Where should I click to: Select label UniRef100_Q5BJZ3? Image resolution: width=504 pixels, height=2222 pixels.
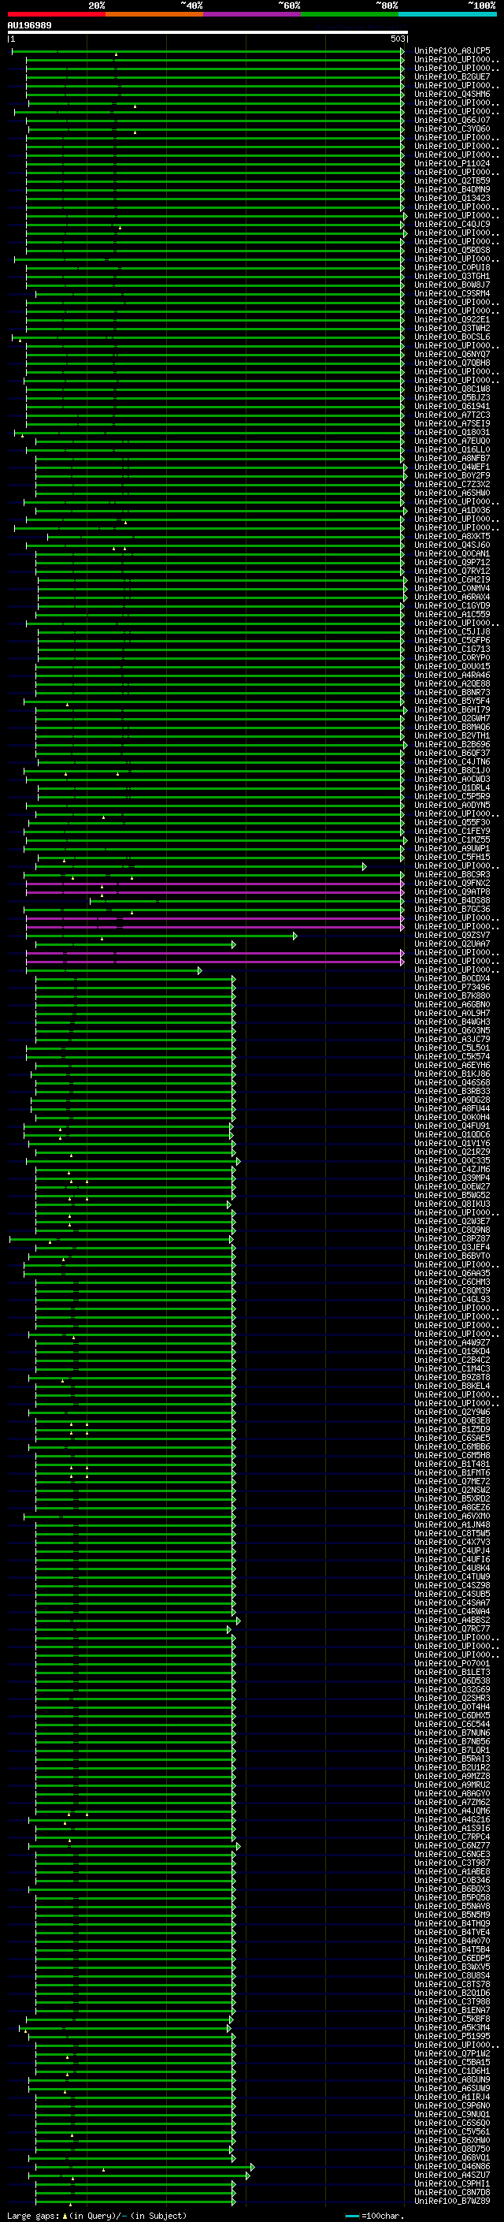pyautogui.click(x=452, y=397)
